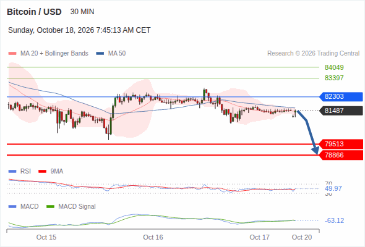Click the red 78866 support price tag
This screenshot has width=365, height=247.
(x=341, y=155)
